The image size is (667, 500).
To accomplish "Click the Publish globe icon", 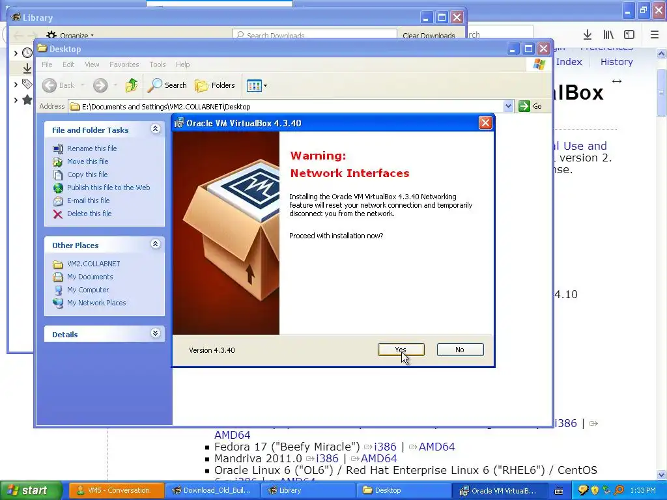I will click(x=58, y=188).
